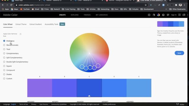This screenshot has height=106, width=189.
Task: Expand the NodeJS bookmarks folder
Action: pyautogui.click(x=55, y=9)
